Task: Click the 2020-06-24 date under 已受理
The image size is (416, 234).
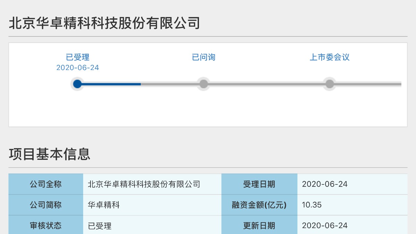Action: 78,68
